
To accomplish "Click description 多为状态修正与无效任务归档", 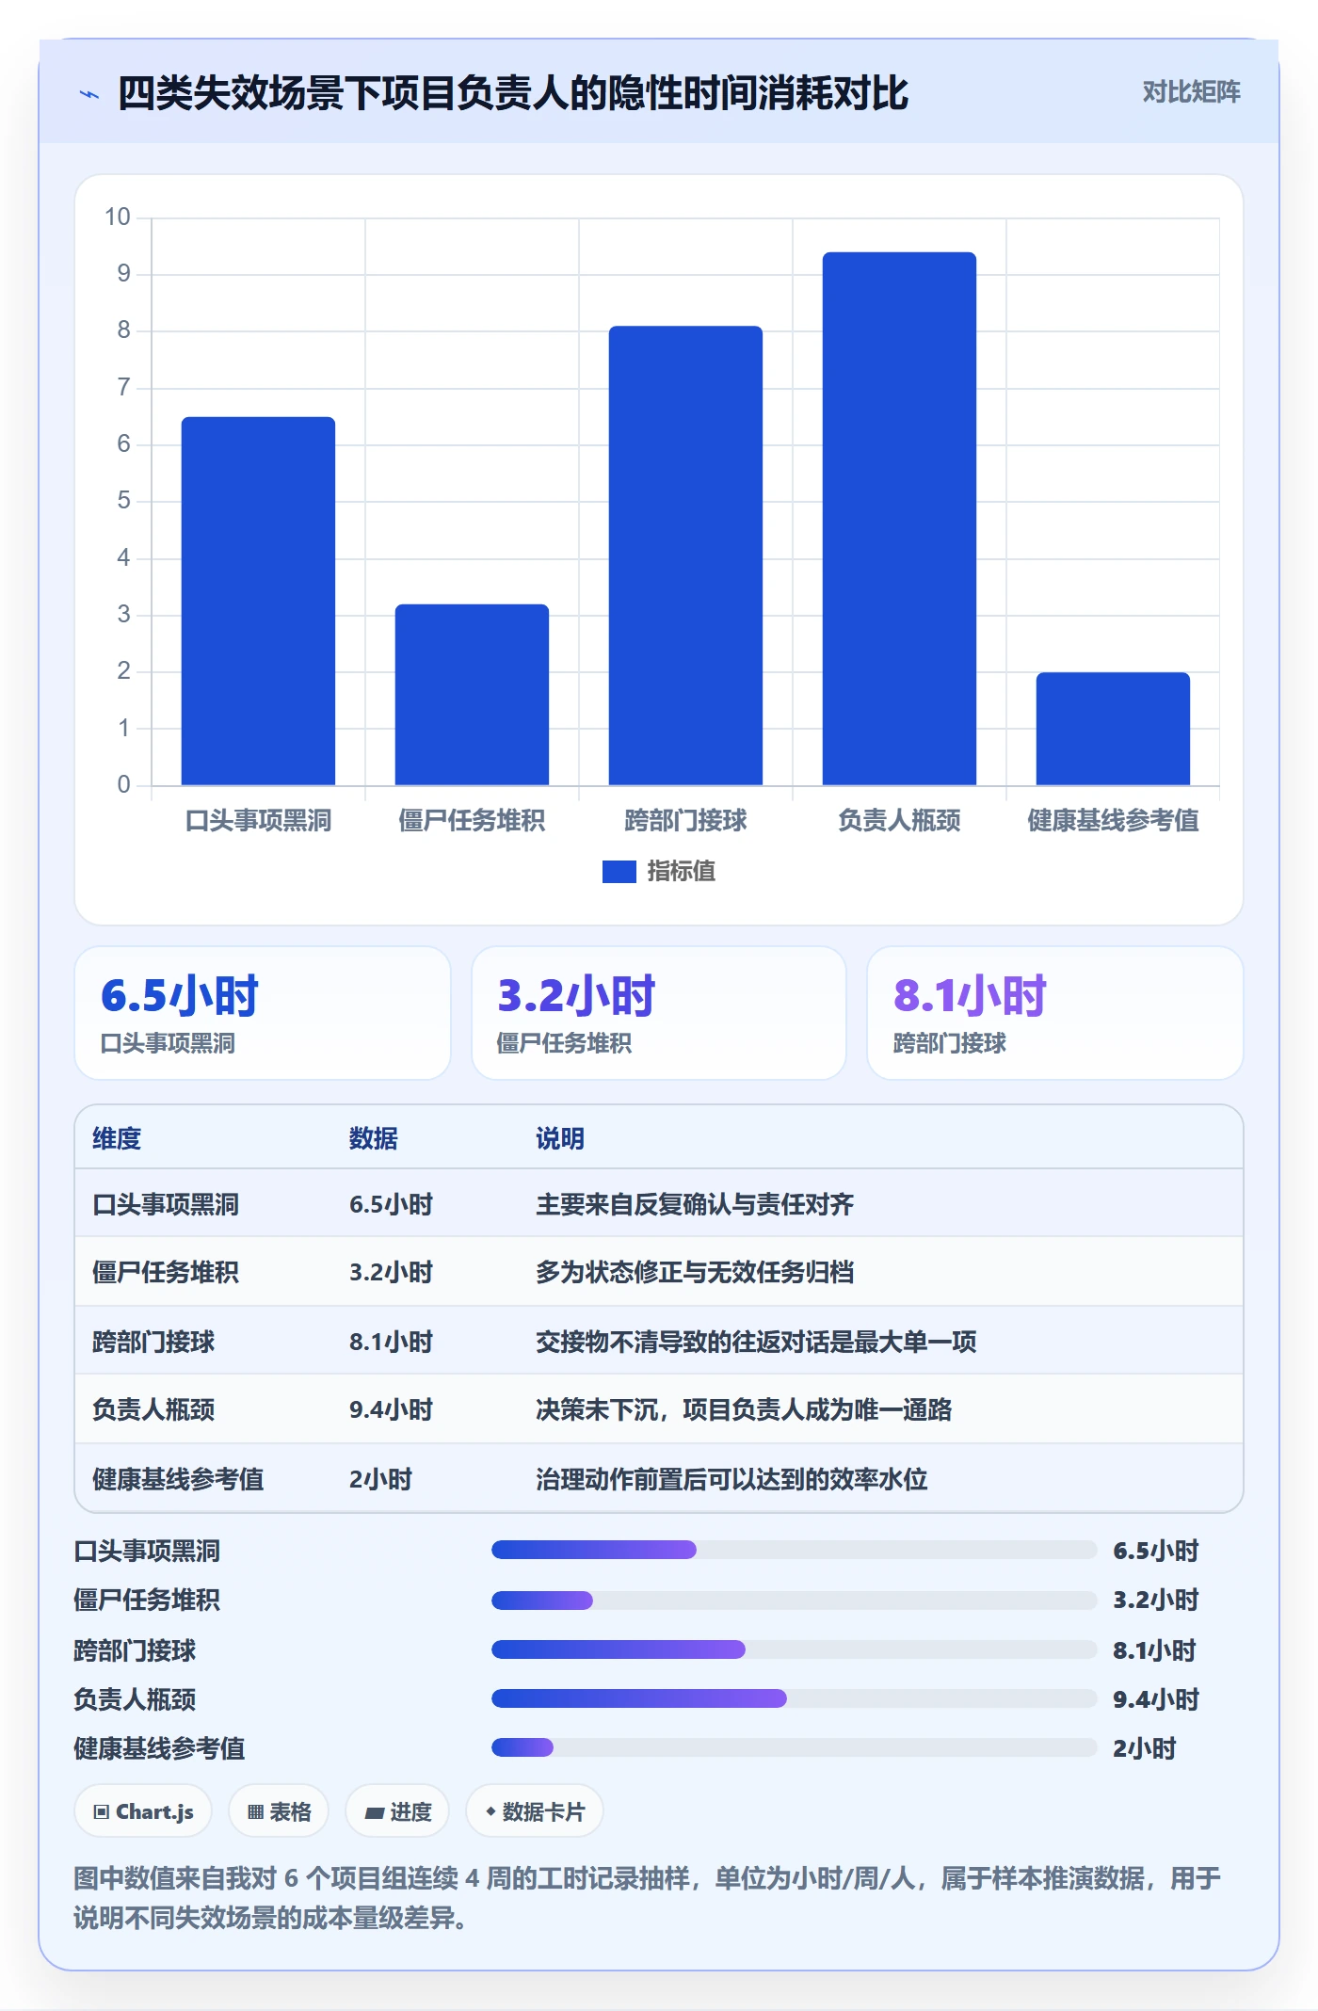I will tap(695, 1273).
